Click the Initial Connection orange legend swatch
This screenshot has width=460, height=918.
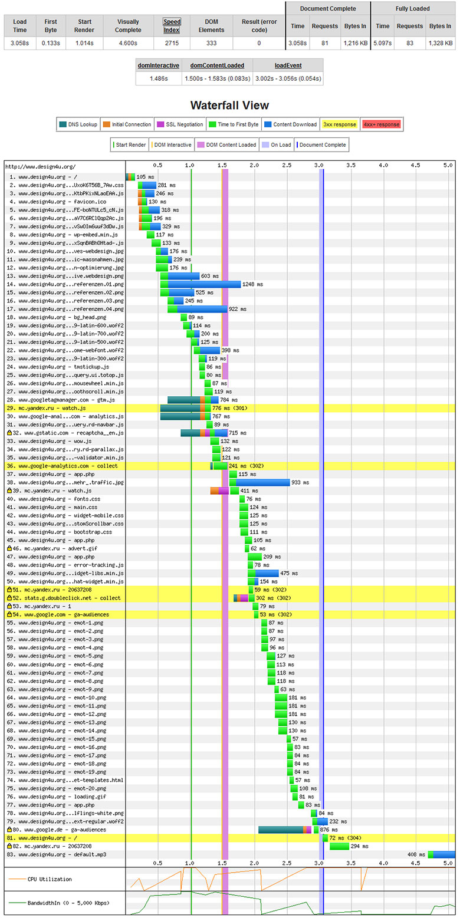[x=107, y=124]
